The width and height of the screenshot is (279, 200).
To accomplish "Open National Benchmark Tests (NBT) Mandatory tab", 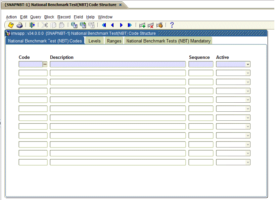I will click(168, 41).
